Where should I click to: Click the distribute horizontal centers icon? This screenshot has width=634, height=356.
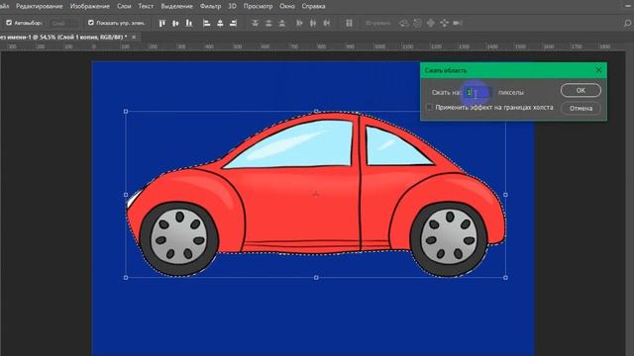tap(313, 23)
